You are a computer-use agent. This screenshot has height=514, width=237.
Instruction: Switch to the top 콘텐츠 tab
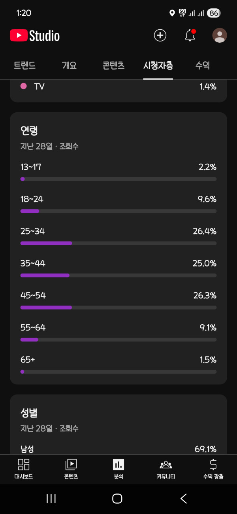(113, 66)
